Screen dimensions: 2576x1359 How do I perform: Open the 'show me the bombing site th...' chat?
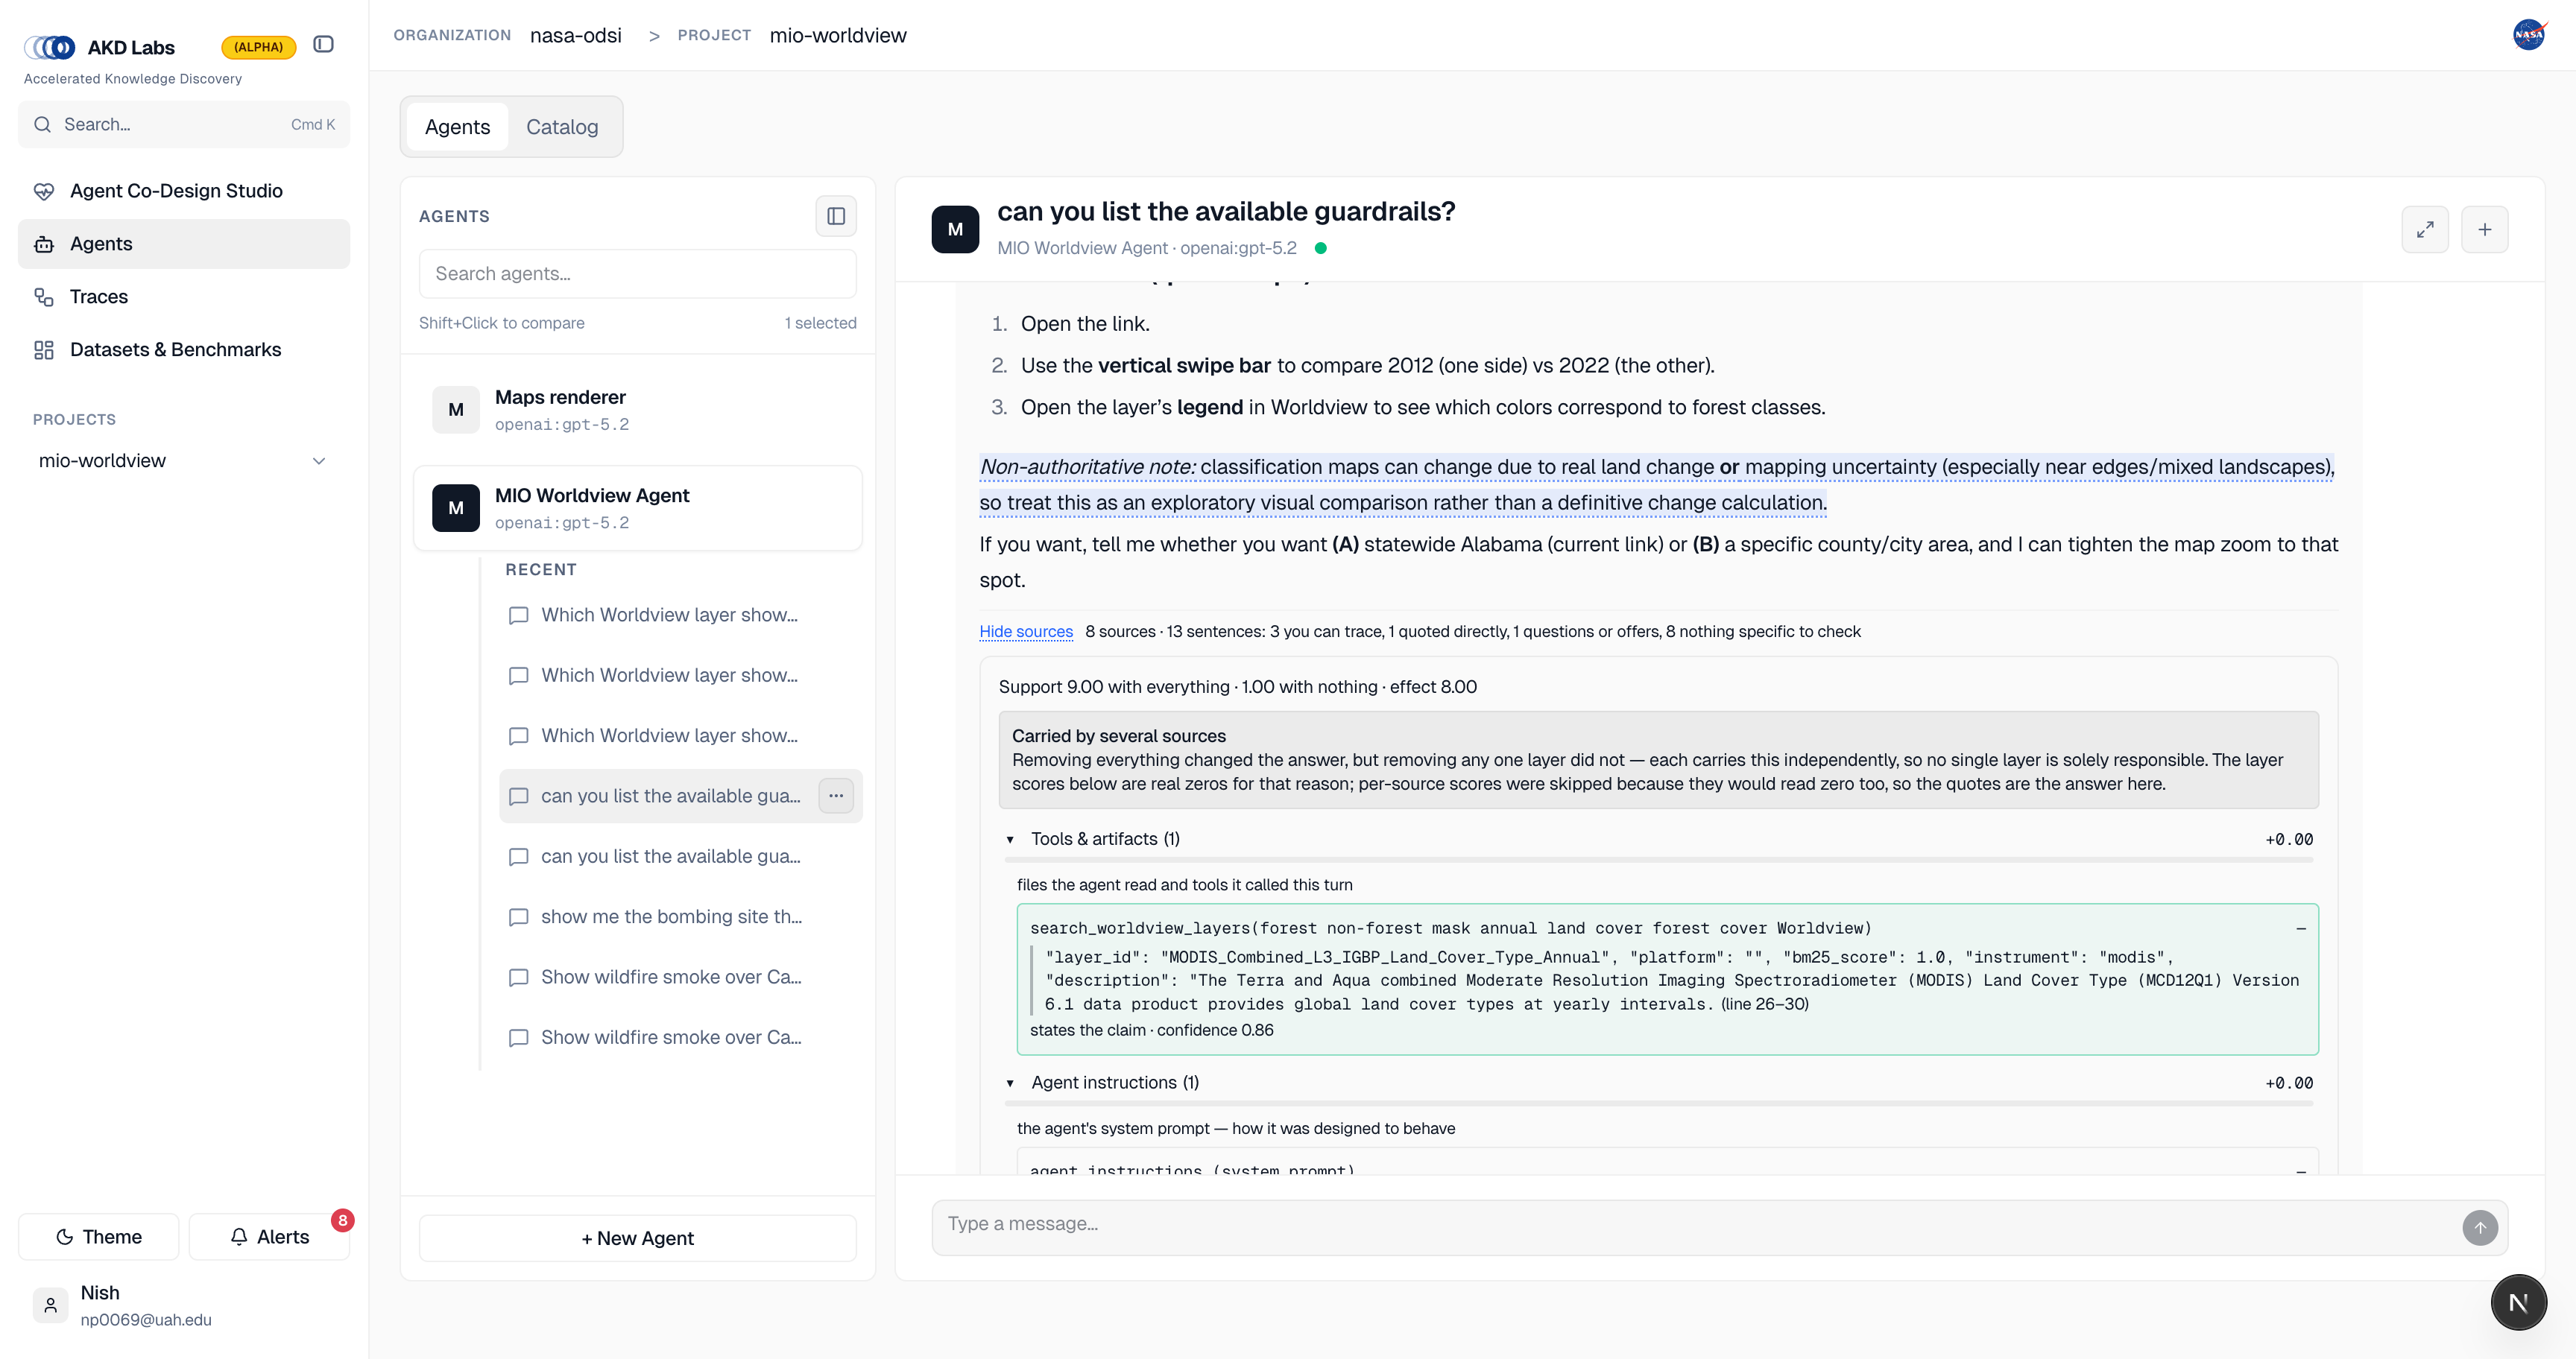680,917
